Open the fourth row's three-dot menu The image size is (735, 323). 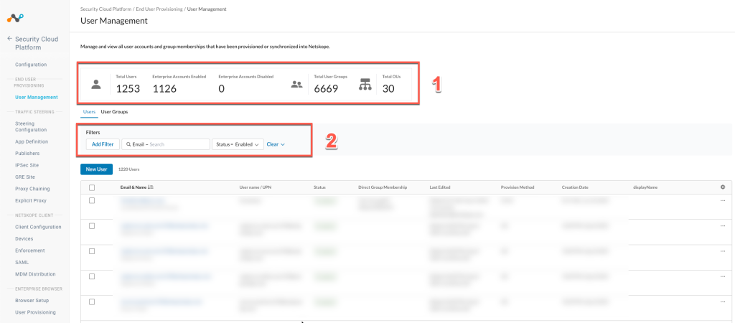coord(722,276)
